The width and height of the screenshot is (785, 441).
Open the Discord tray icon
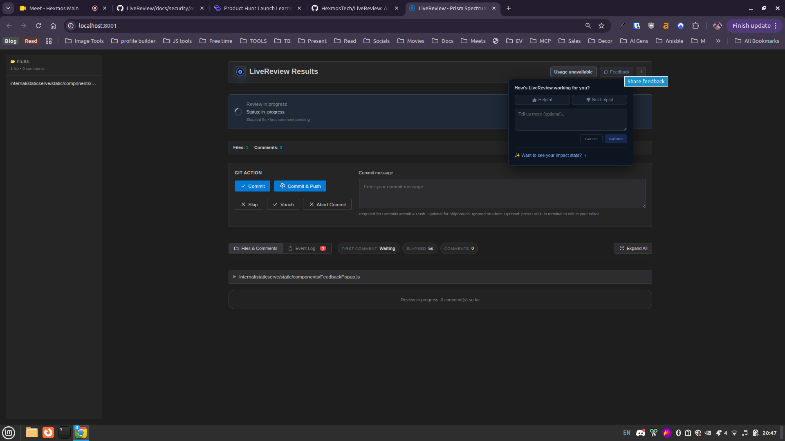click(641, 433)
